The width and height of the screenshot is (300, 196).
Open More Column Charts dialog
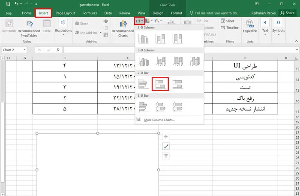click(x=159, y=120)
